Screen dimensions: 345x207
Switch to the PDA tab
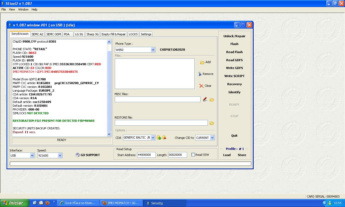[68, 34]
